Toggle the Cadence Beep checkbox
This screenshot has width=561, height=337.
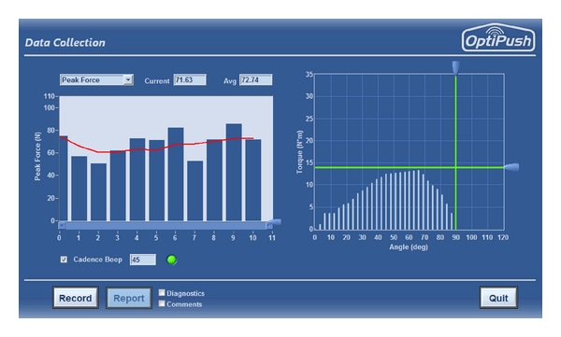click(64, 260)
